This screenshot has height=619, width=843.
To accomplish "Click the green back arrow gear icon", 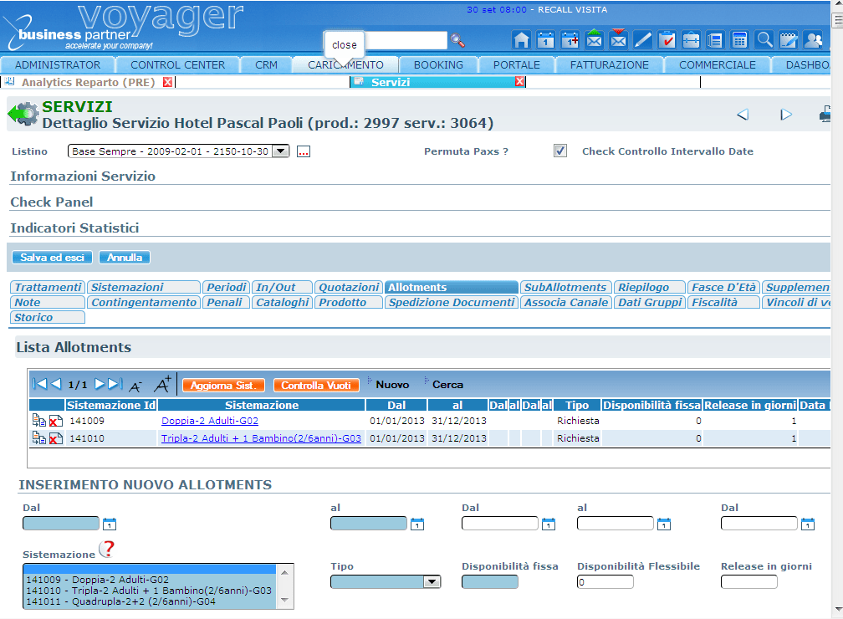I will tap(23, 114).
